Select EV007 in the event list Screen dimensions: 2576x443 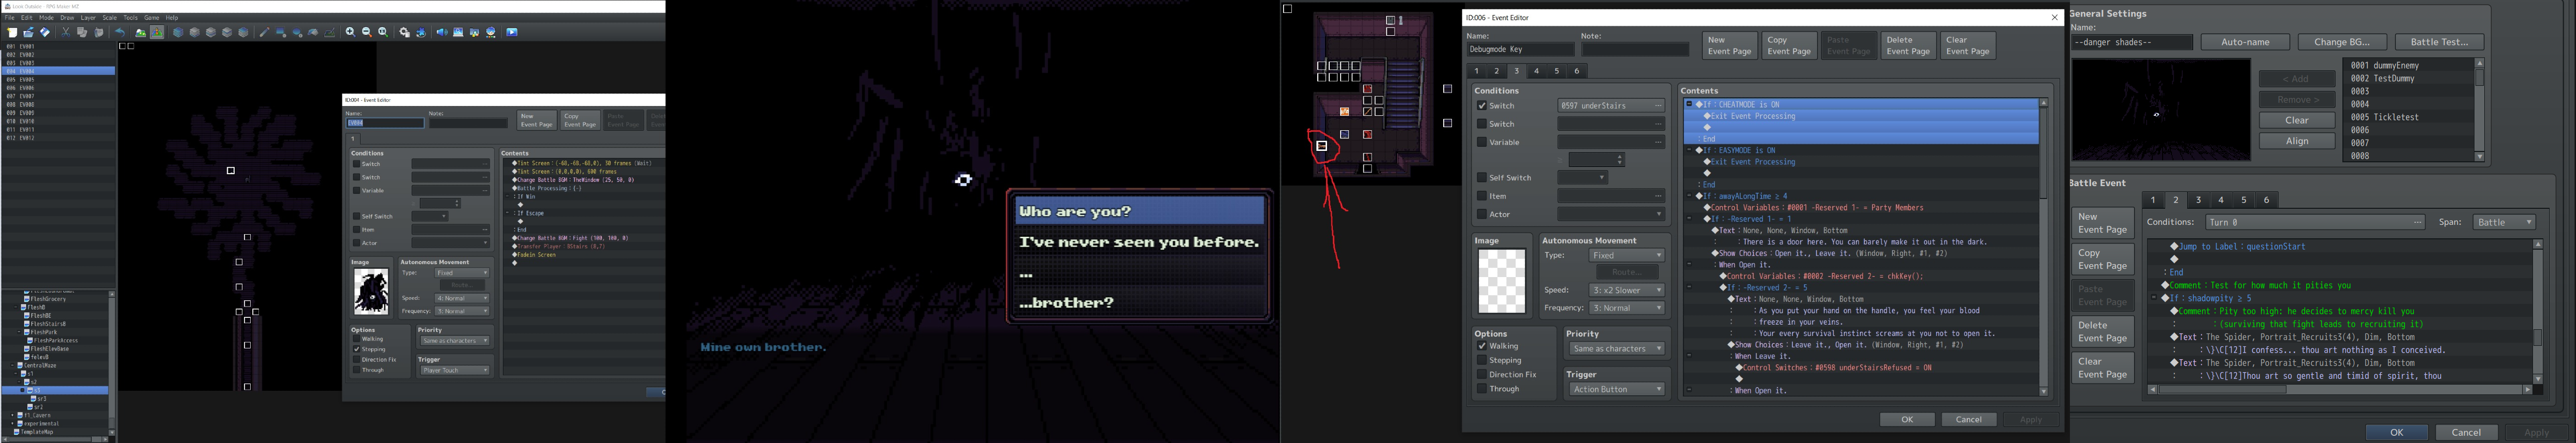tap(58, 97)
